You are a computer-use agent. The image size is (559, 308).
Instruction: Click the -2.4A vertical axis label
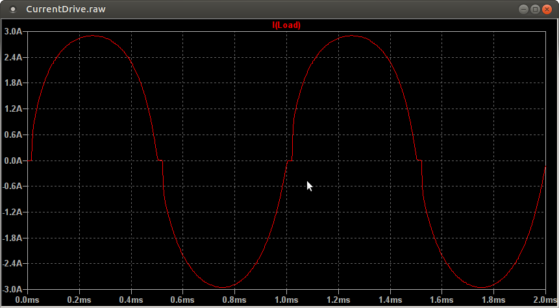[12, 264]
